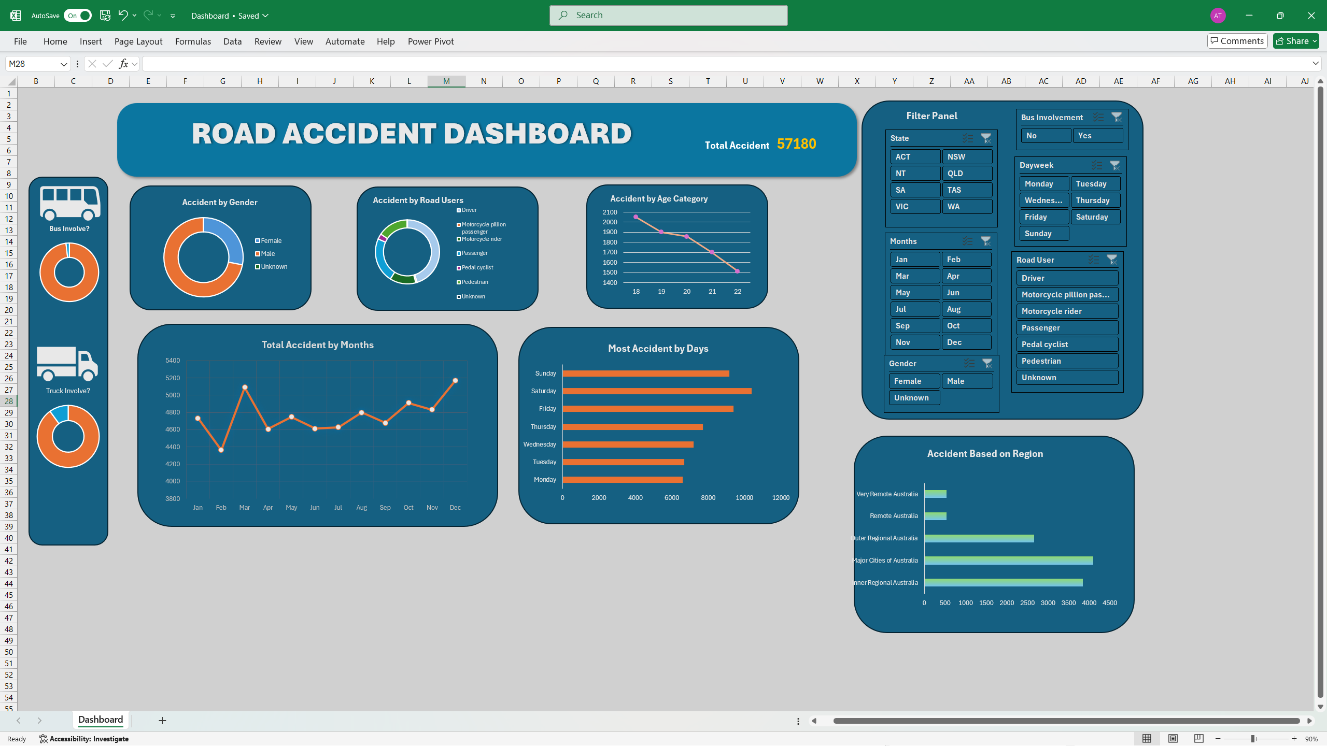The image size is (1327, 746).
Task: Toggle Male in Gender slicer
Action: coord(967,381)
